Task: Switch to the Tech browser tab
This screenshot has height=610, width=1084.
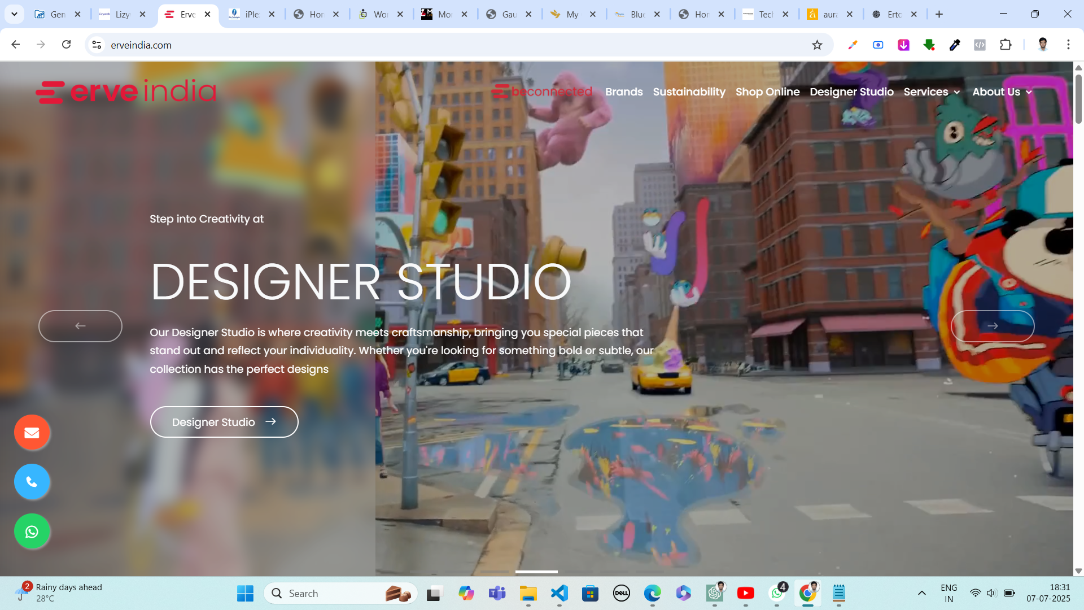Action: click(766, 15)
